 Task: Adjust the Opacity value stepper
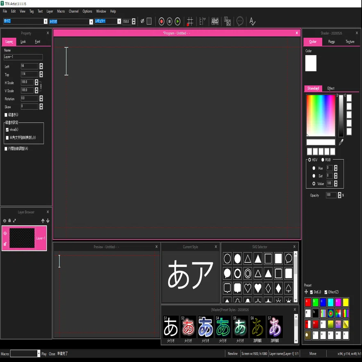(339, 195)
